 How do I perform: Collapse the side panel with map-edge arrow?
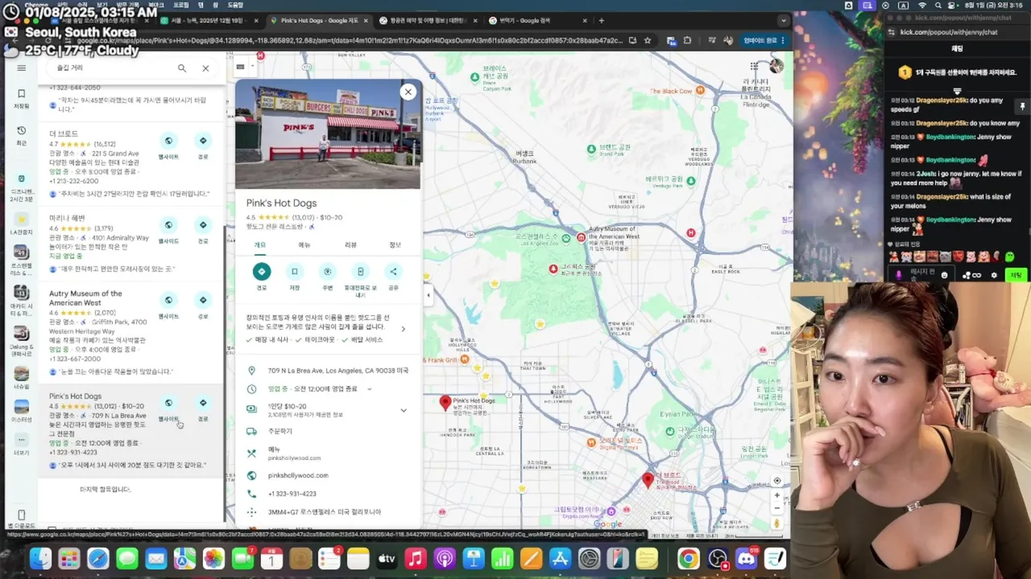coord(429,295)
